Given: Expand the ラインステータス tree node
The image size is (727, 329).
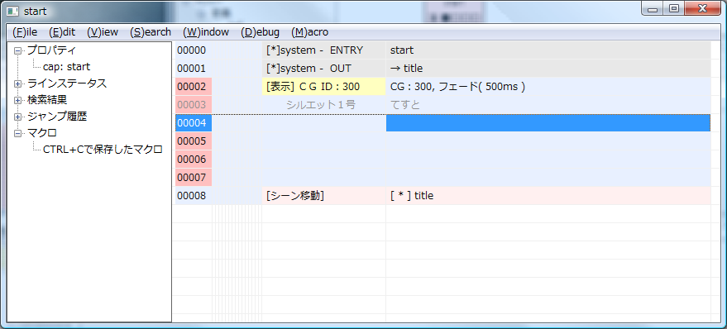Looking at the screenshot, I should [x=17, y=83].
